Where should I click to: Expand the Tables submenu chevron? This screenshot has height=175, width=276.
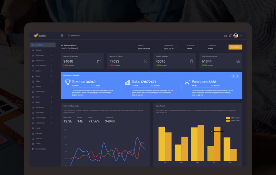pos(52,81)
